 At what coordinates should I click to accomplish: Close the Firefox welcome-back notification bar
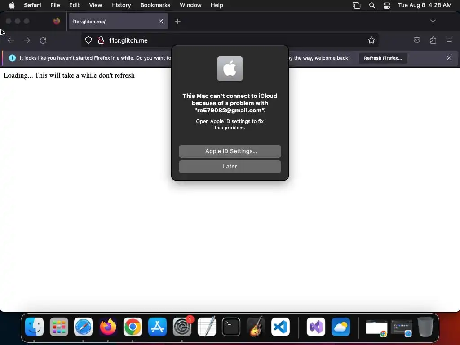click(x=449, y=58)
